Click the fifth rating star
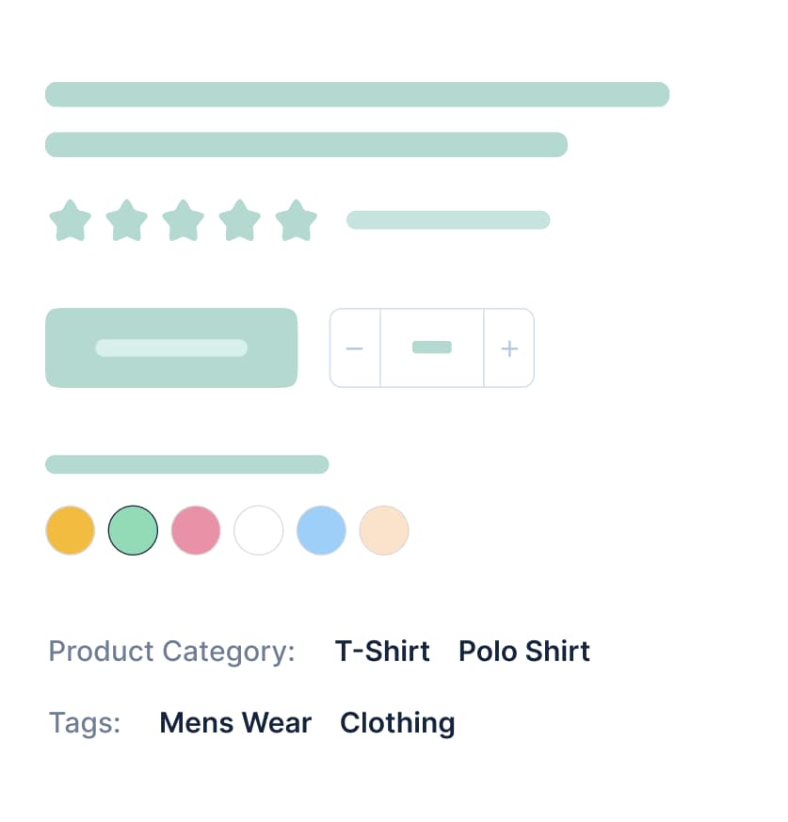Screen dimensions: 788x822 297,220
